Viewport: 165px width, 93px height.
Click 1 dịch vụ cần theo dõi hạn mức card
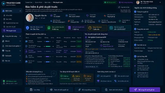[88, 78]
